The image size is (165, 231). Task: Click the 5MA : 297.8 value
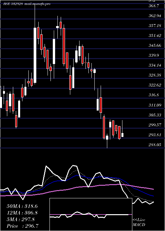[20, 219]
